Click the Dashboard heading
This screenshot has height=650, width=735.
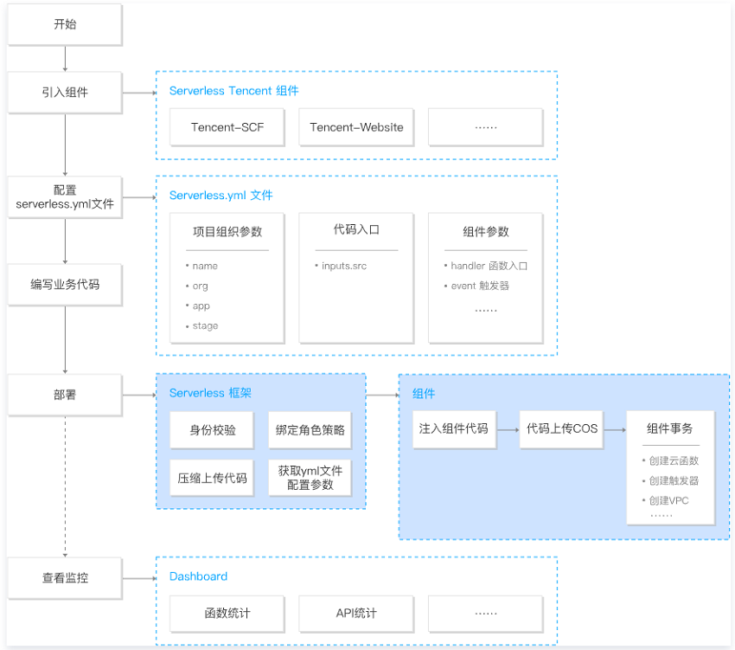[198, 576]
